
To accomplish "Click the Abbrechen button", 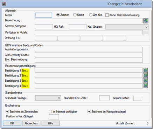I will point(31,123).
